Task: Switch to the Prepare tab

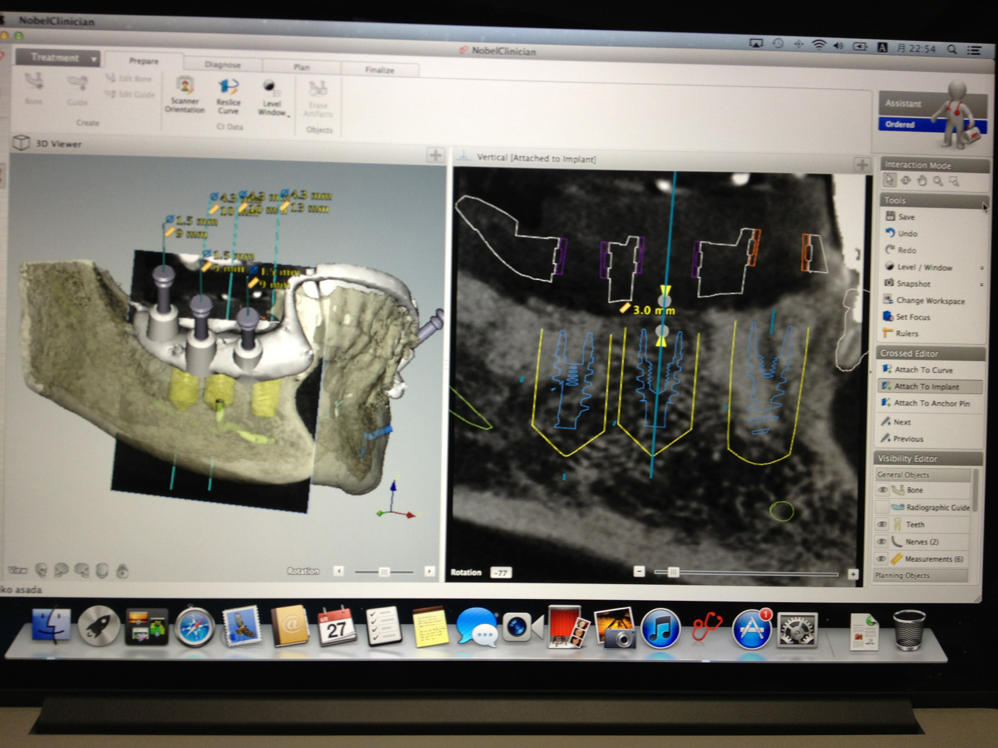Action: (x=143, y=61)
